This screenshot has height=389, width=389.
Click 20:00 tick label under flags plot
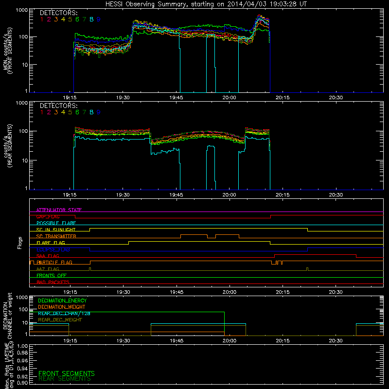[x=230, y=292]
